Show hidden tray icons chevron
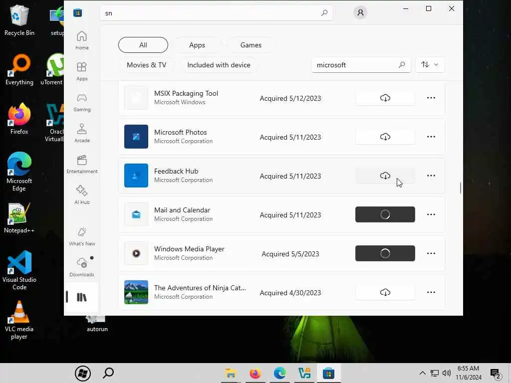This screenshot has height=383, width=511. pyautogui.click(x=422, y=373)
